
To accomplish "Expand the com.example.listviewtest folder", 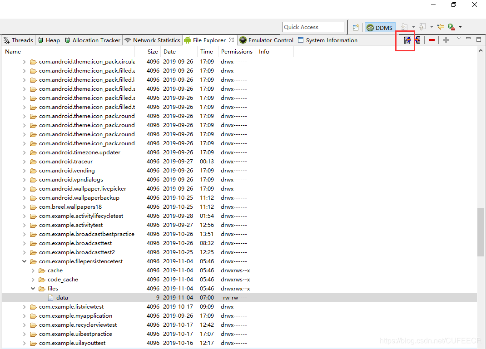I will [24, 307].
